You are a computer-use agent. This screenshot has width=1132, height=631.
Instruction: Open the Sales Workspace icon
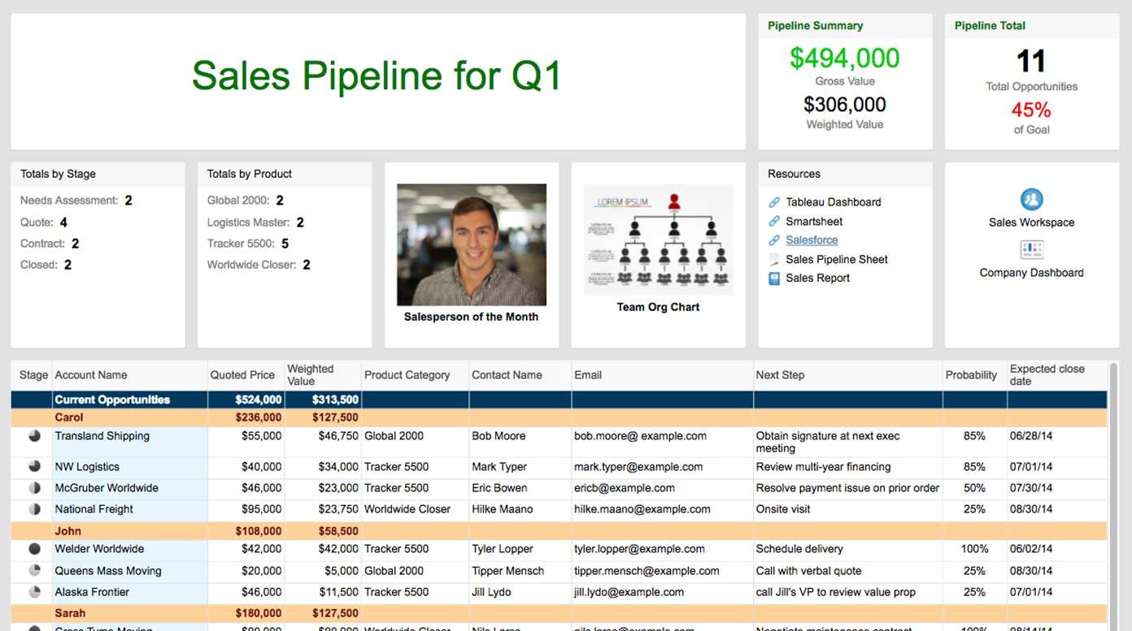click(1031, 200)
